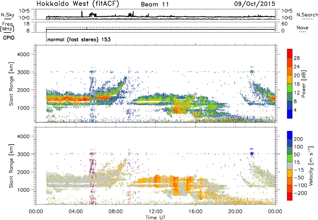Select the CPID row label

point(9,38)
